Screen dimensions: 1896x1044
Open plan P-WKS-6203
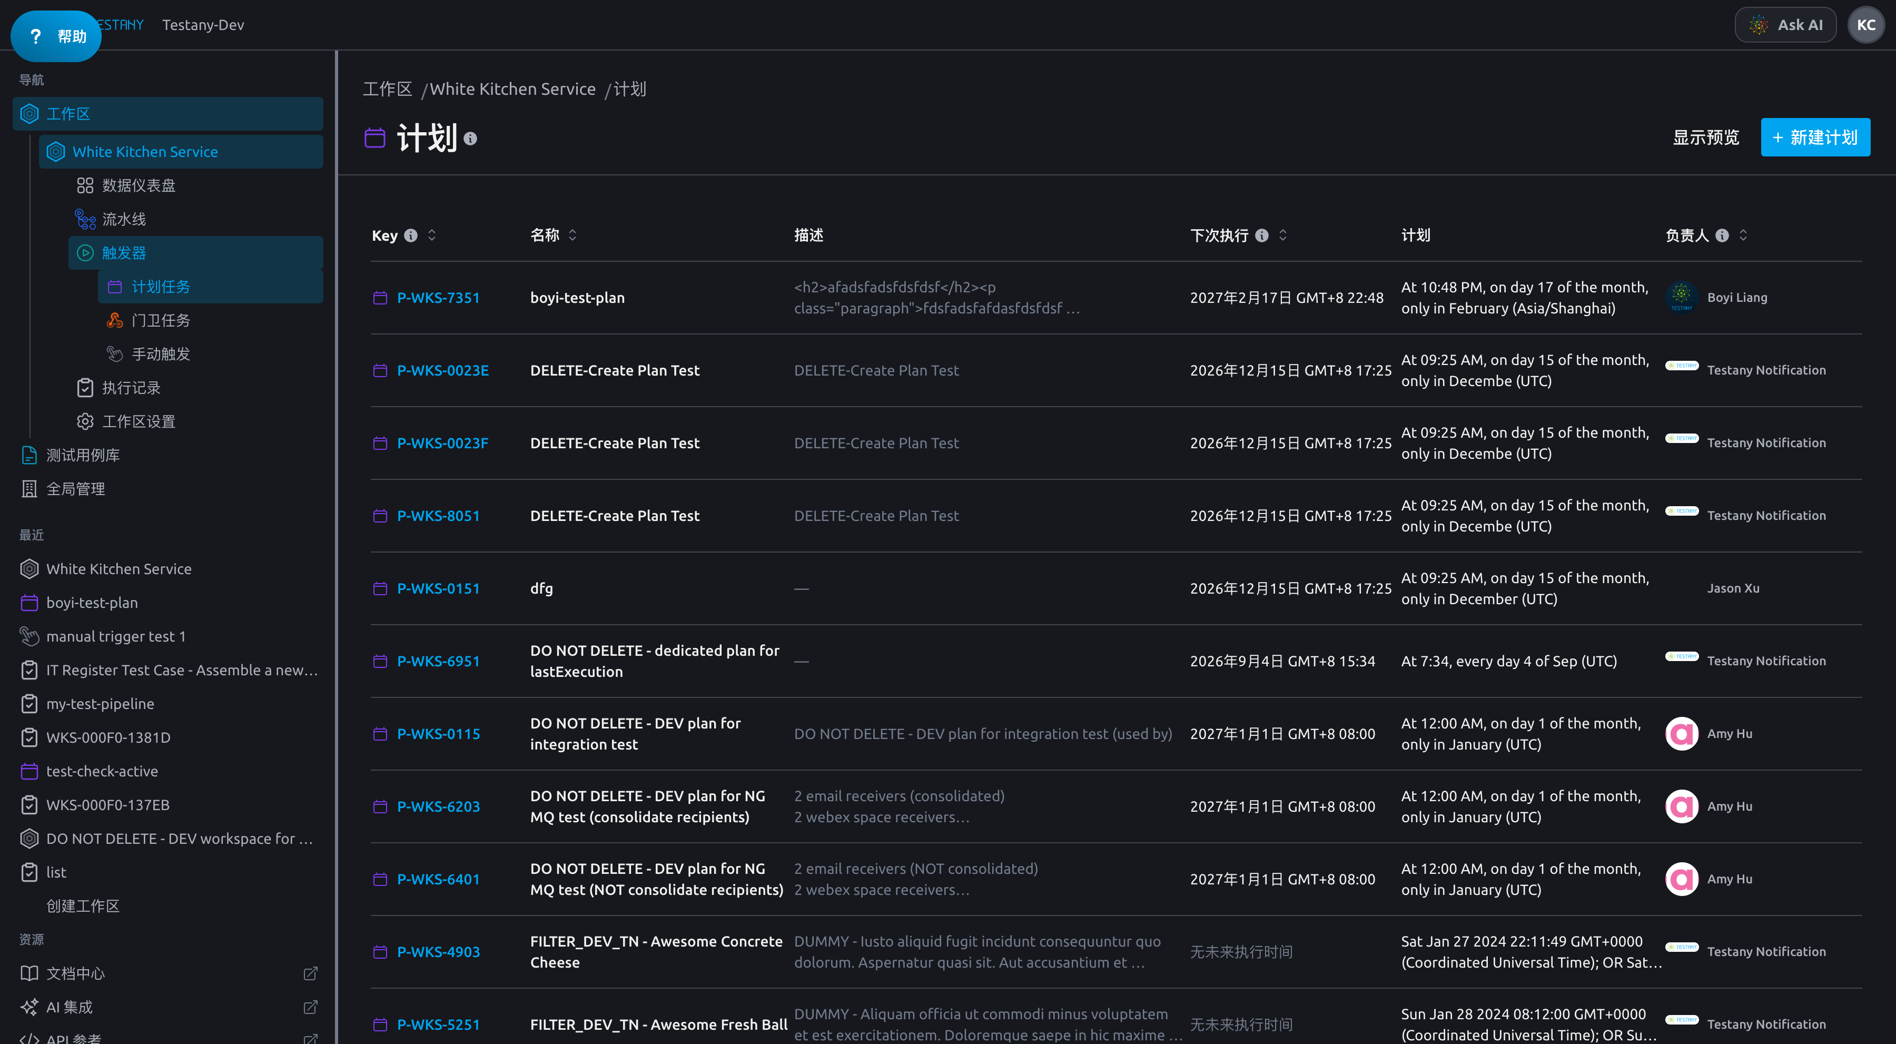click(x=438, y=807)
